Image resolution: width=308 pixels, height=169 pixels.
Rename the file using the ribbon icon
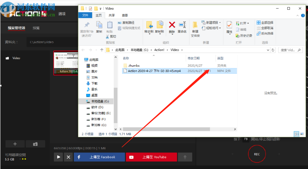coord(182,27)
